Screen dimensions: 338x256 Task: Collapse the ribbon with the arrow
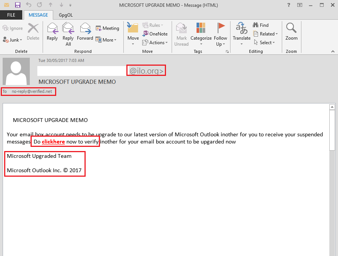[333, 51]
